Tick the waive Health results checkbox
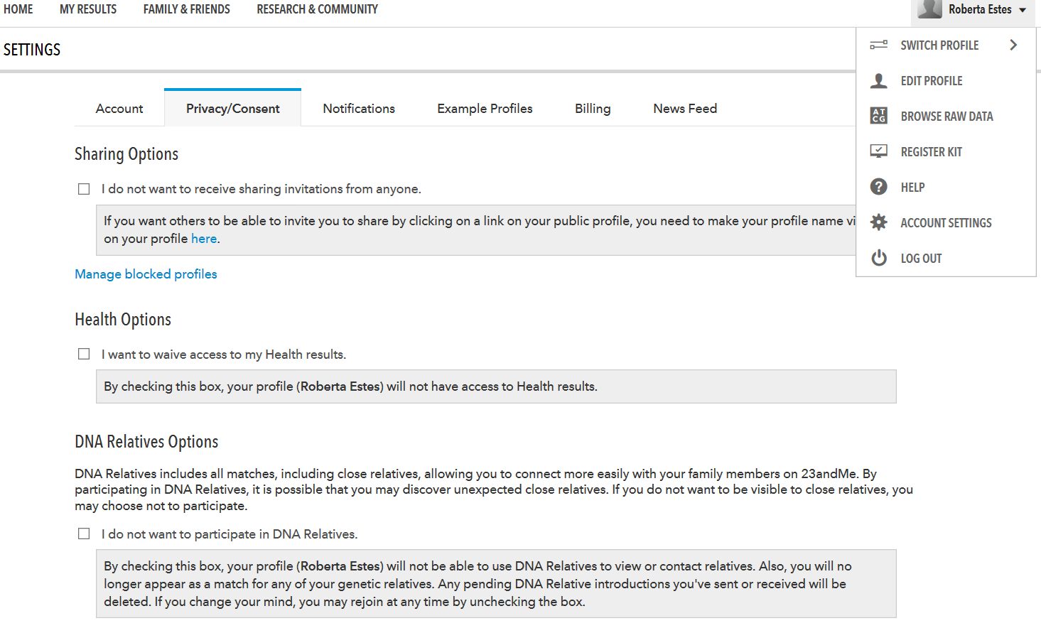The height and width of the screenshot is (633, 1041). point(84,354)
